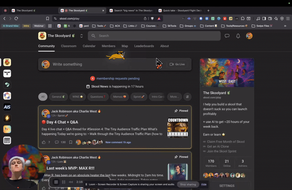The width and height of the screenshot is (292, 190).
Task: View the 21 Online members count
Action: pos(227,163)
